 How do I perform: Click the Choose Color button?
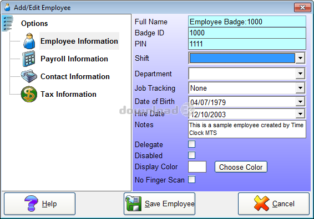(x=241, y=167)
